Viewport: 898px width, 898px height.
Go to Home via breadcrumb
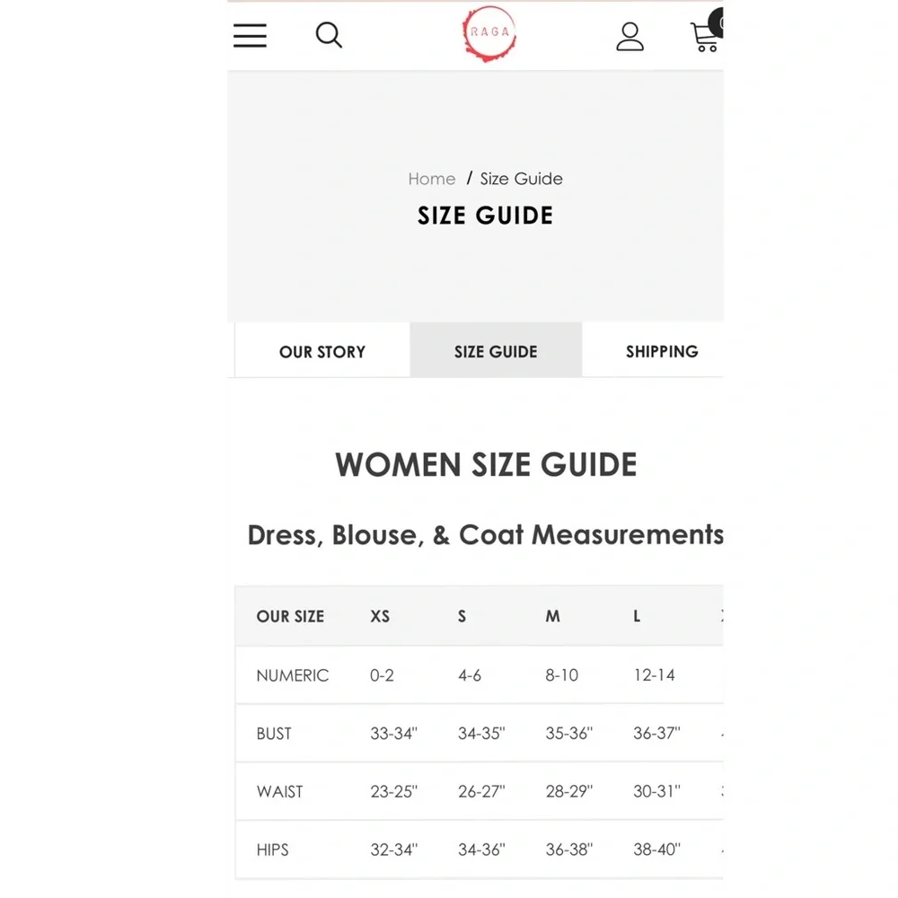pos(431,179)
